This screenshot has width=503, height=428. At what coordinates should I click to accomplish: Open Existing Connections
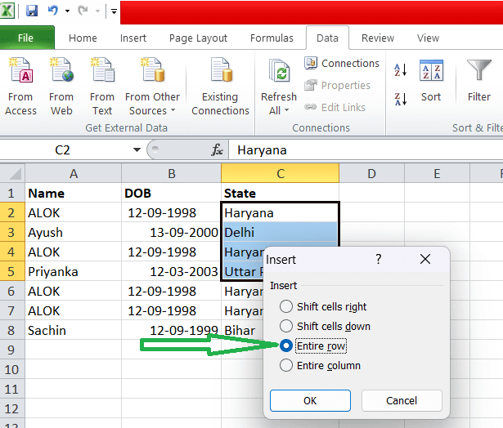point(220,87)
